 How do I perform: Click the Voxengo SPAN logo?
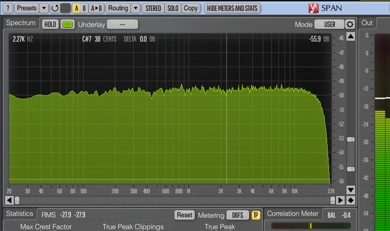point(325,8)
